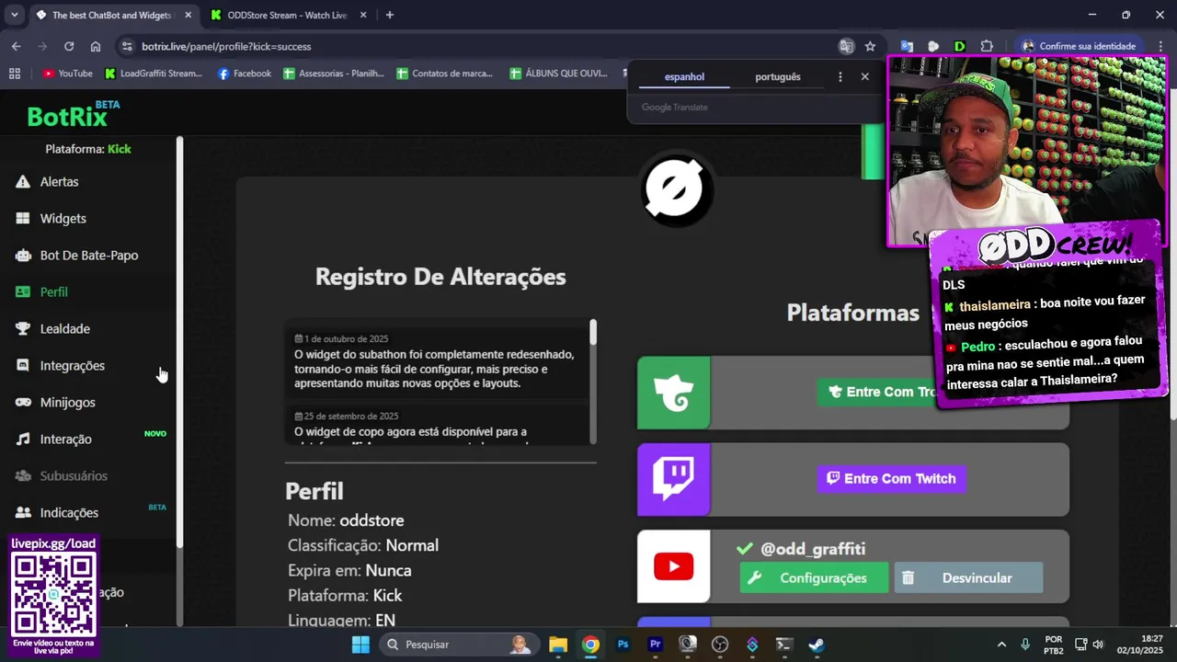Open Steam from the taskbar

tap(817, 645)
